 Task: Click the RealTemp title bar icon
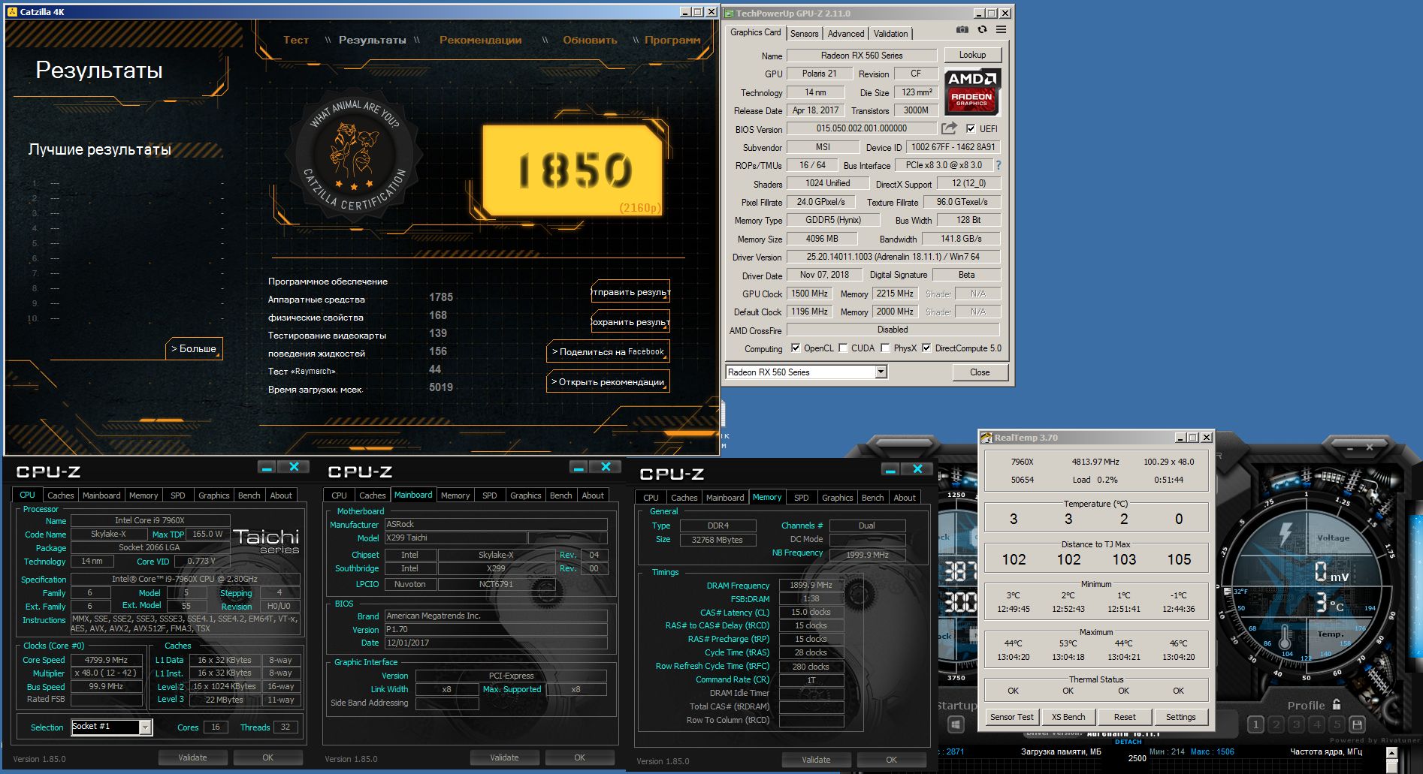[986, 438]
